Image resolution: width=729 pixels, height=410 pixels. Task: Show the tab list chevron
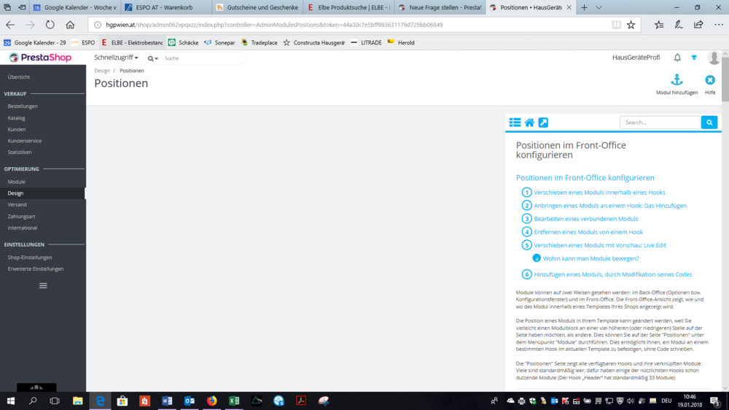tap(599, 7)
